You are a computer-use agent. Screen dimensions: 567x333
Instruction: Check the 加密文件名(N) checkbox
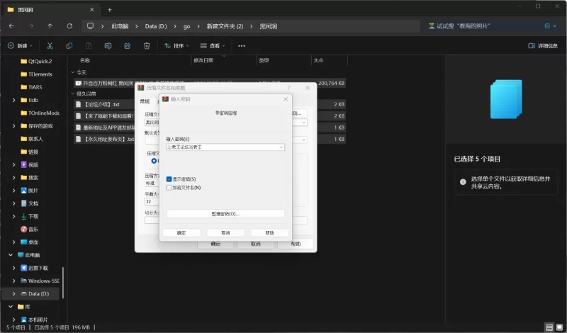pyautogui.click(x=169, y=188)
